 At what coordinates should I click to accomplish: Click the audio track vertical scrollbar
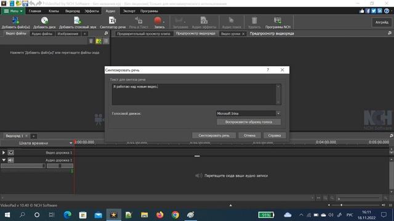tap(392, 176)
